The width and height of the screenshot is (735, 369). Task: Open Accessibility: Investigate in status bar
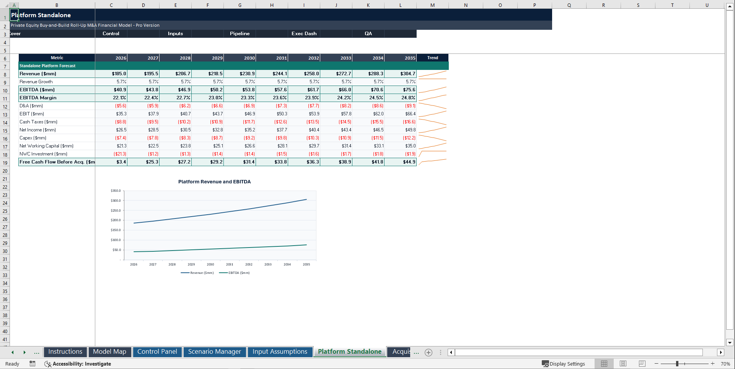coord(78,364)
